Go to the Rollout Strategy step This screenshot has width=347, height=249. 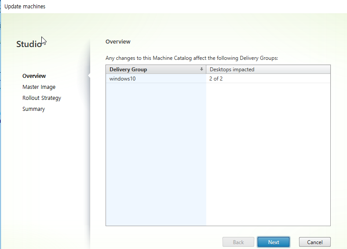click(42, 98)
